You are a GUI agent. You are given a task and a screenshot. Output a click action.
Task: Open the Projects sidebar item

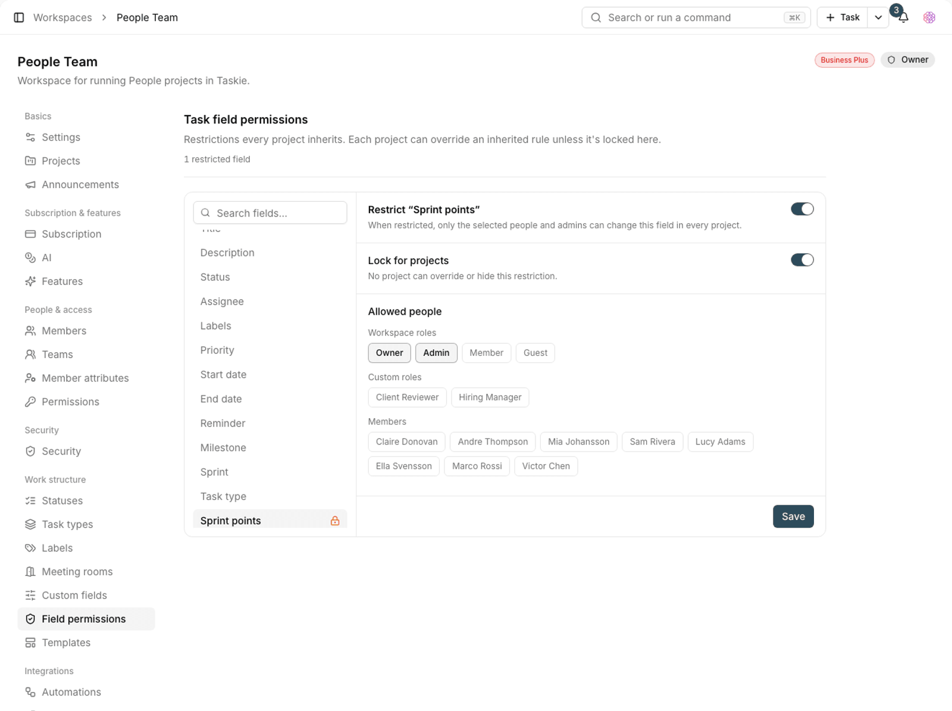tap(86, 161)
